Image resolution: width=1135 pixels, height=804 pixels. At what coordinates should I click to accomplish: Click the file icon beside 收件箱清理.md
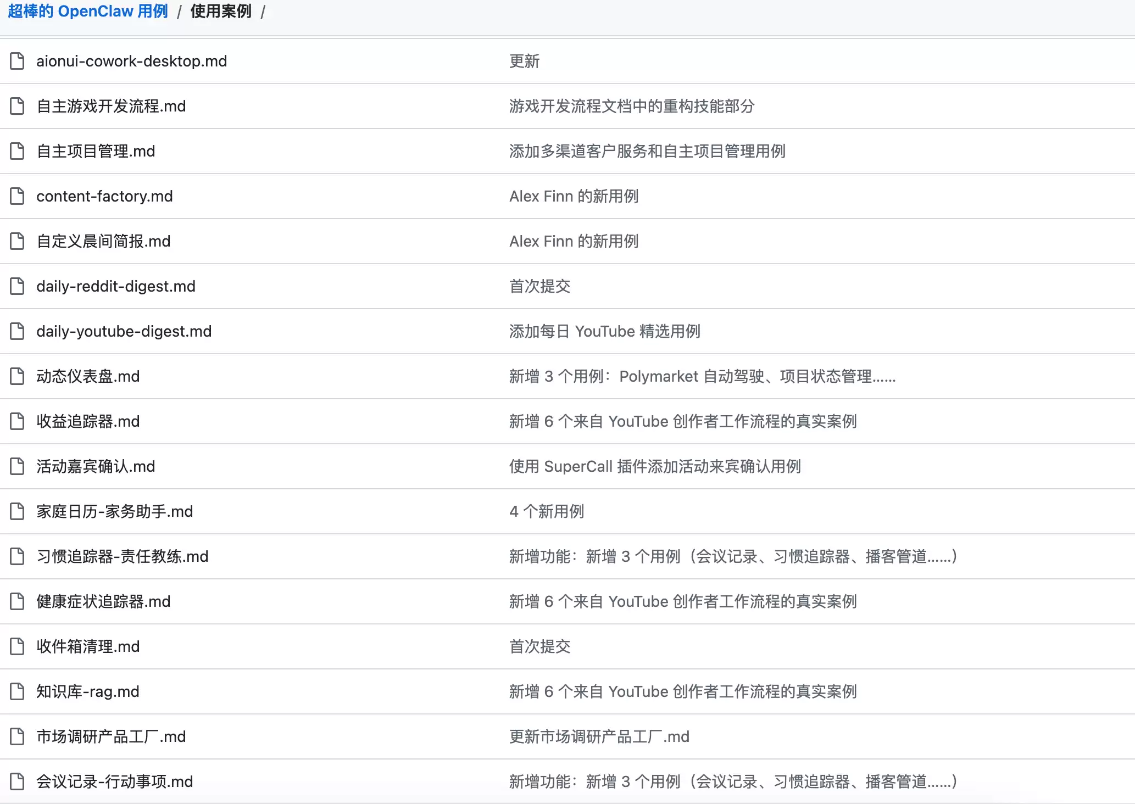pyautogui.click(x=17, y=646)
